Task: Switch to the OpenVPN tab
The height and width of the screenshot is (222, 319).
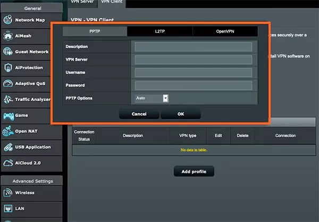Action: click(x=225, y=31)
